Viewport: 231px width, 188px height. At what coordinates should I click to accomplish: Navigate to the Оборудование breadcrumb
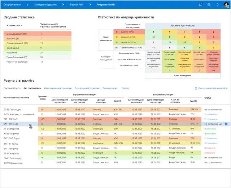tap(13, 5)
